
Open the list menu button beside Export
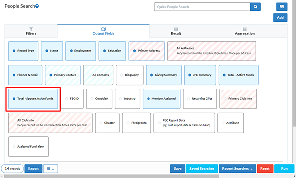pyautogui.click(x=51, y=168)
